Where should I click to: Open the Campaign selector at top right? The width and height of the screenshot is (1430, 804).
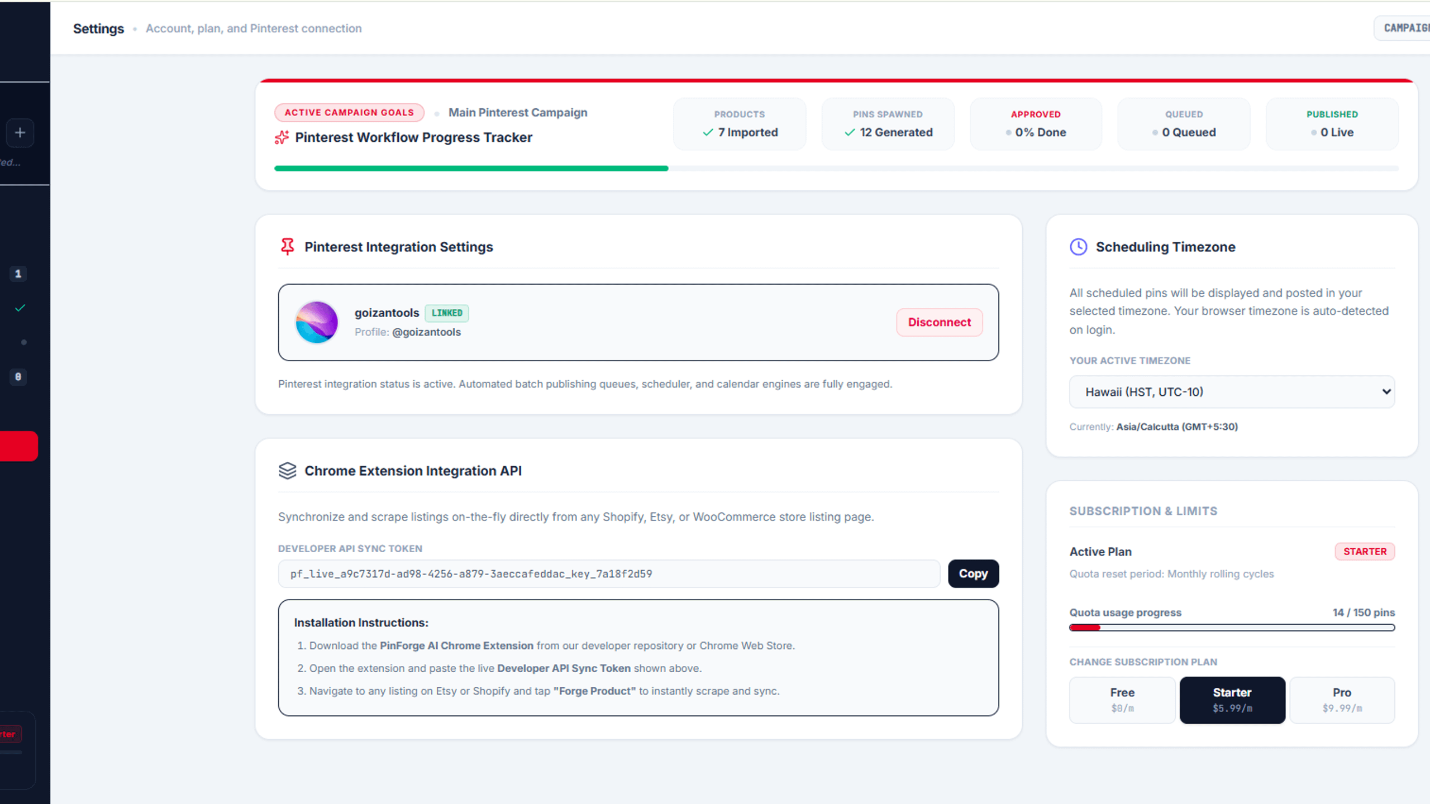pos(1402,28)
